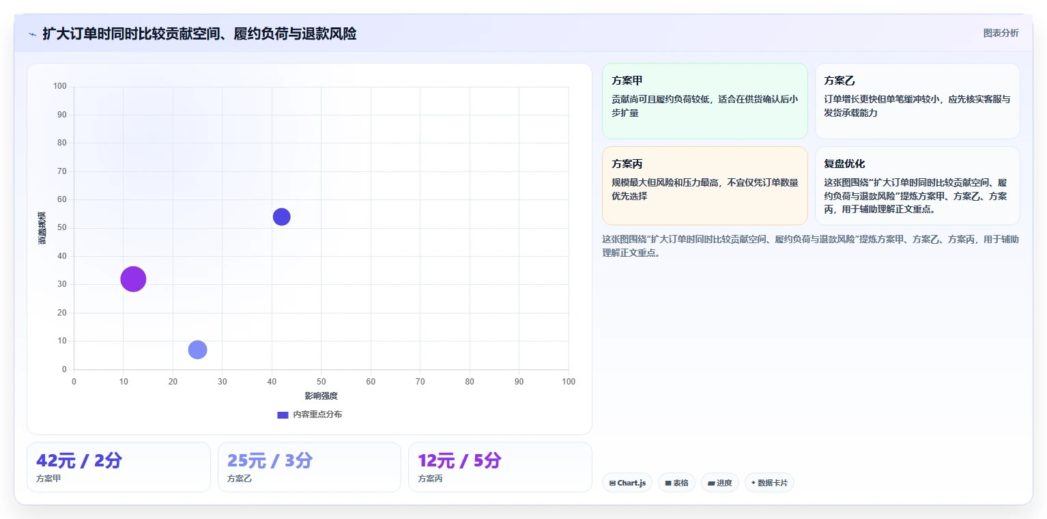Click the 进度 tag chip

pos(720,483)
